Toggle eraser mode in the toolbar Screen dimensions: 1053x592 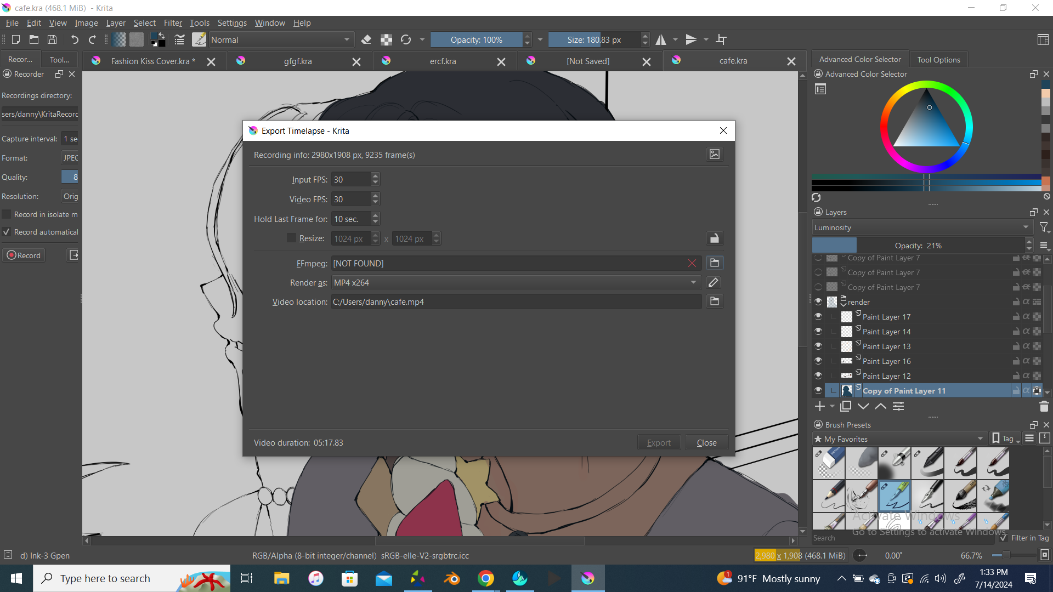click(x=366, y=39)
